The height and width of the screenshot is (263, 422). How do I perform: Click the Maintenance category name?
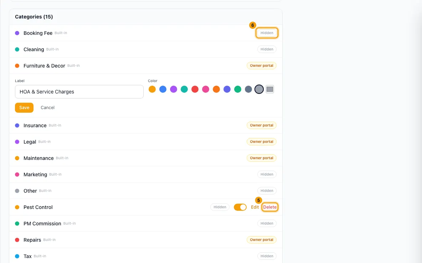click(x=38, y=159)
